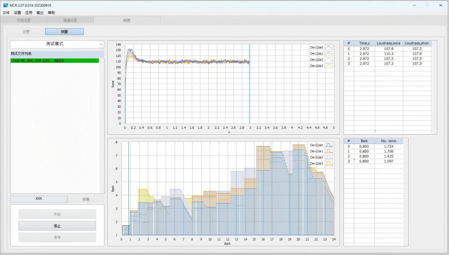The image size is (449, 255).
Task: Open the 应用 menu
Action: 29,13
